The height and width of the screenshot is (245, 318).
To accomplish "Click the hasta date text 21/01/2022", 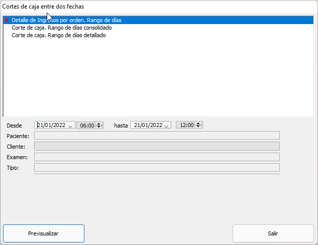I will [148, 126].
